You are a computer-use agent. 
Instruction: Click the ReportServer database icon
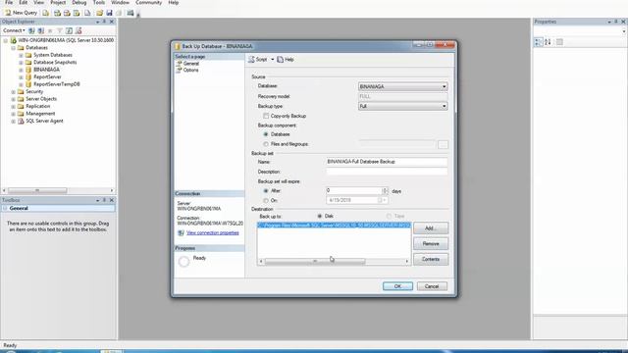tap(28, 76)
